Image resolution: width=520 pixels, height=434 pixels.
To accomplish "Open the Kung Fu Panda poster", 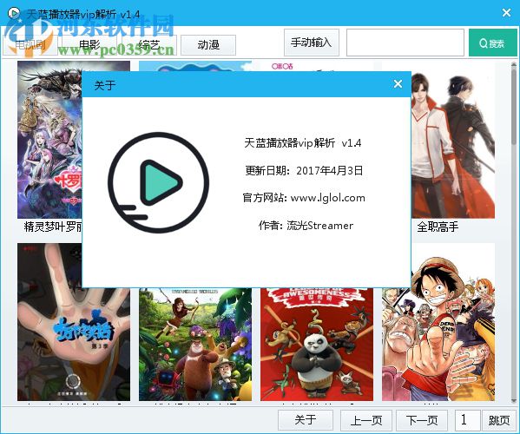I will 317,344.
